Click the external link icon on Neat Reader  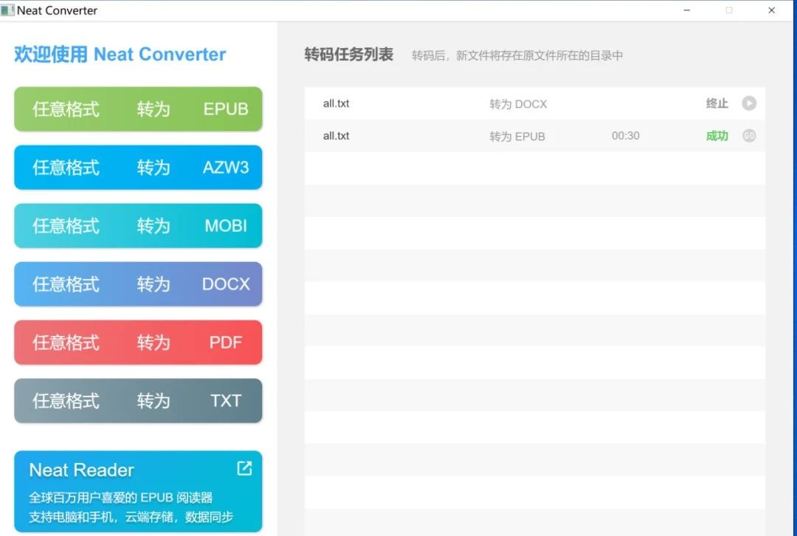pyautogui.click(x=244, y=468)
